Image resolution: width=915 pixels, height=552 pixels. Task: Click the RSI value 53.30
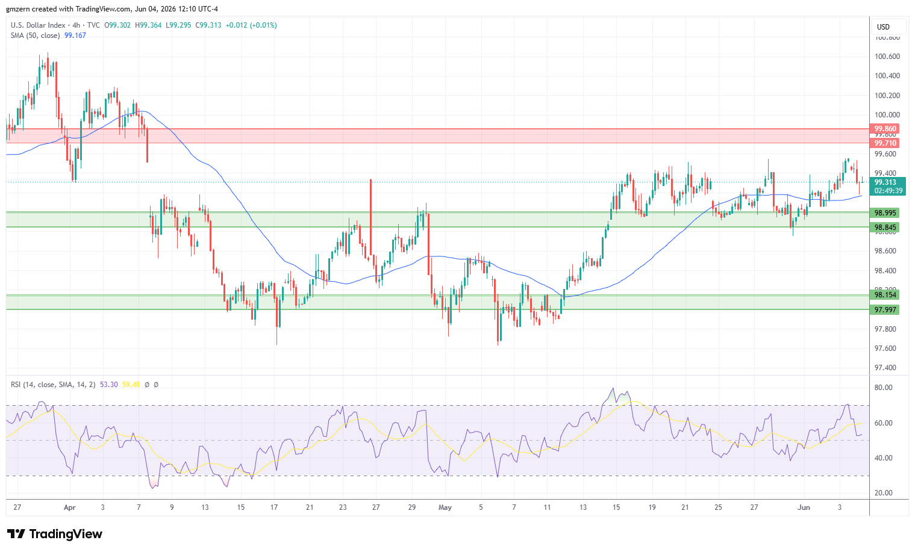(x=109, y=384)
